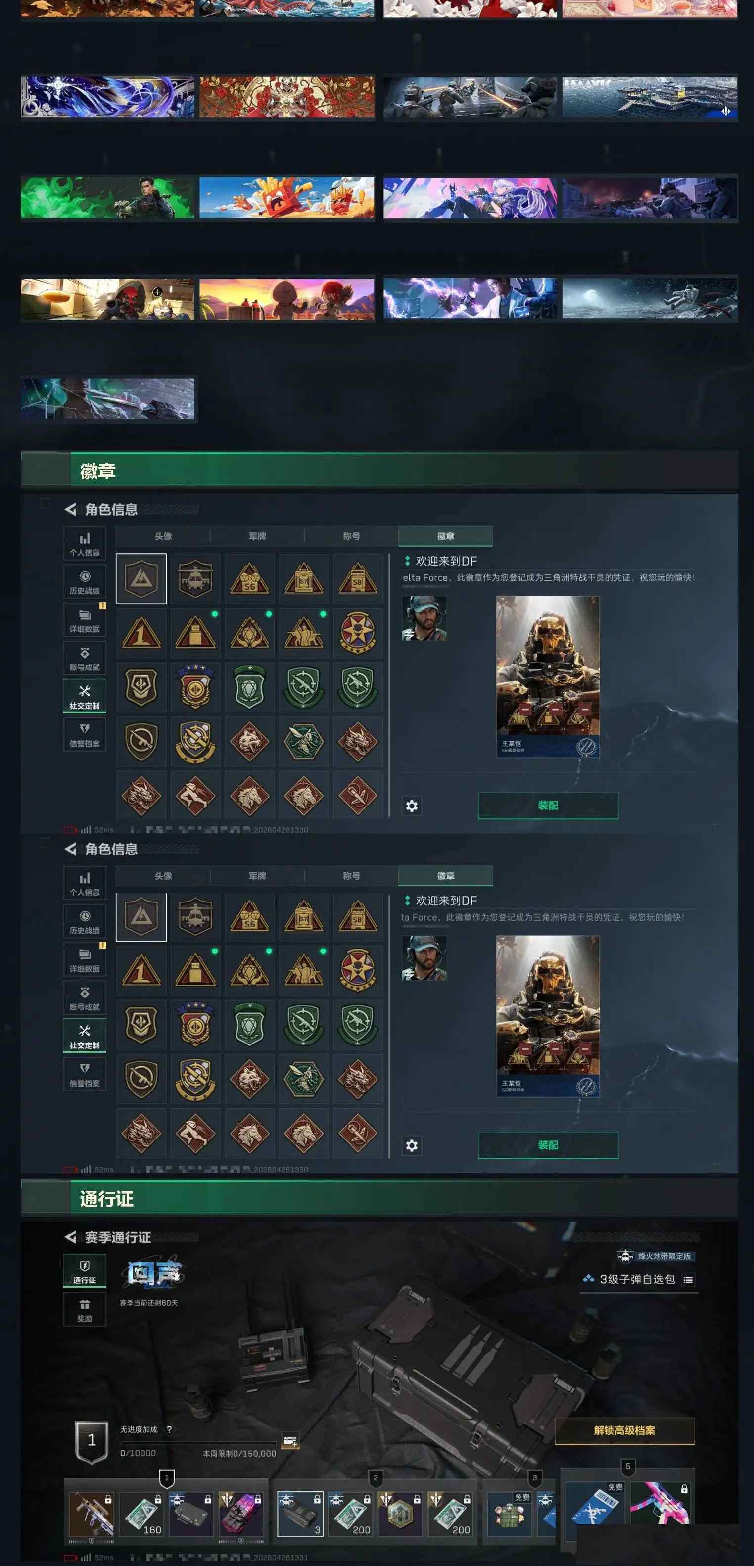Image resolution: width=754 pixels, height=1566 pixels.
Task: Expand the list icon next to 3级子弹自选包
Action: (688, 1280)
